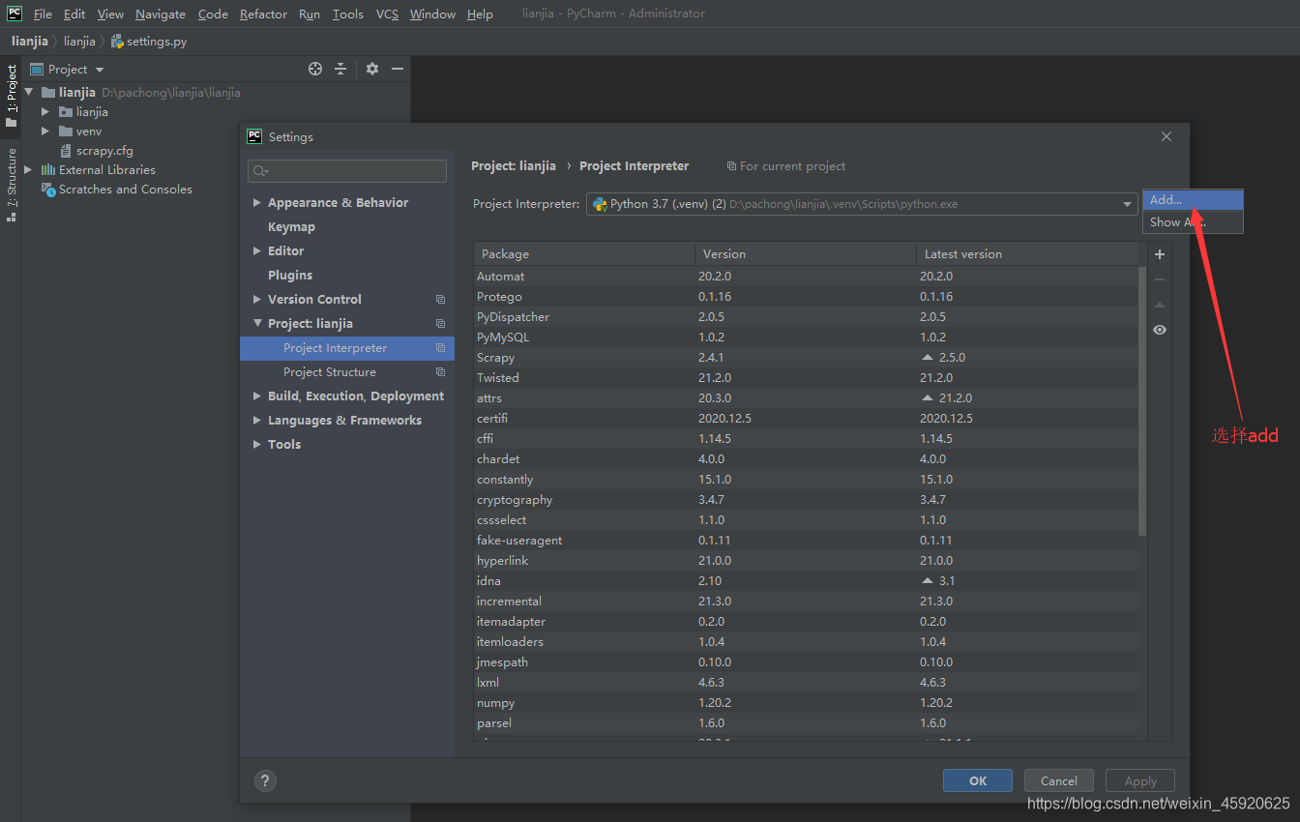
Task: Click the OK button
Action: [978, 780]
